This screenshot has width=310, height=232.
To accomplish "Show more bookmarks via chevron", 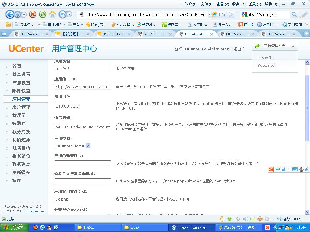I will pyautogui.click(x=307, y=24).
